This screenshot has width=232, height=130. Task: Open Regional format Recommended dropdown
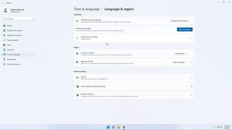180,62
